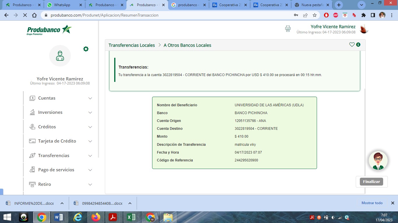Viewport: 398px width, 223px height.
Task: Open the Transferencias sidebar menu
Action: point(61,156)
